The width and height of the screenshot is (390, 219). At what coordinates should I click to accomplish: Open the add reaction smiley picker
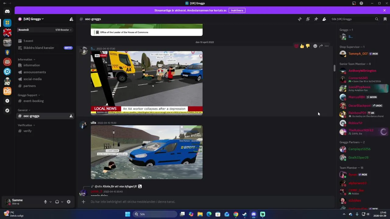tap(315, 46)
